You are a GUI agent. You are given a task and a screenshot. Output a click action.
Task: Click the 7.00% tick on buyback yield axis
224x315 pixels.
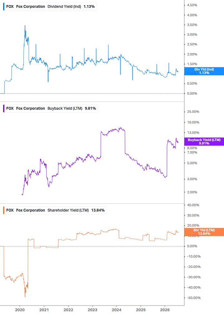pos(192,152)
